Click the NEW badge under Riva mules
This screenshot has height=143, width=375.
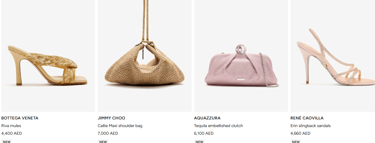7,141
